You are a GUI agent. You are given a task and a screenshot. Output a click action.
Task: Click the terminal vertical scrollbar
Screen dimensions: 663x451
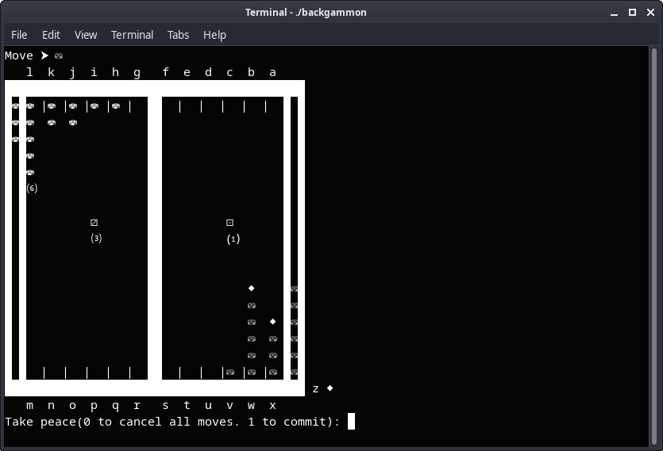tap(654, 246)
